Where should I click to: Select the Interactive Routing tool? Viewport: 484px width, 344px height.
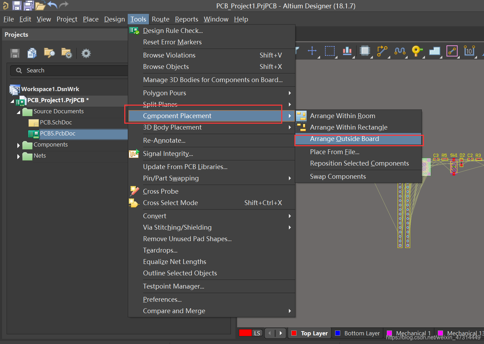tap(382, 51)
